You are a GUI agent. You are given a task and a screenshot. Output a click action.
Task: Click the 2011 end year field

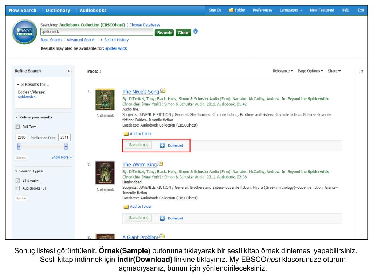[x=64, y=137]
